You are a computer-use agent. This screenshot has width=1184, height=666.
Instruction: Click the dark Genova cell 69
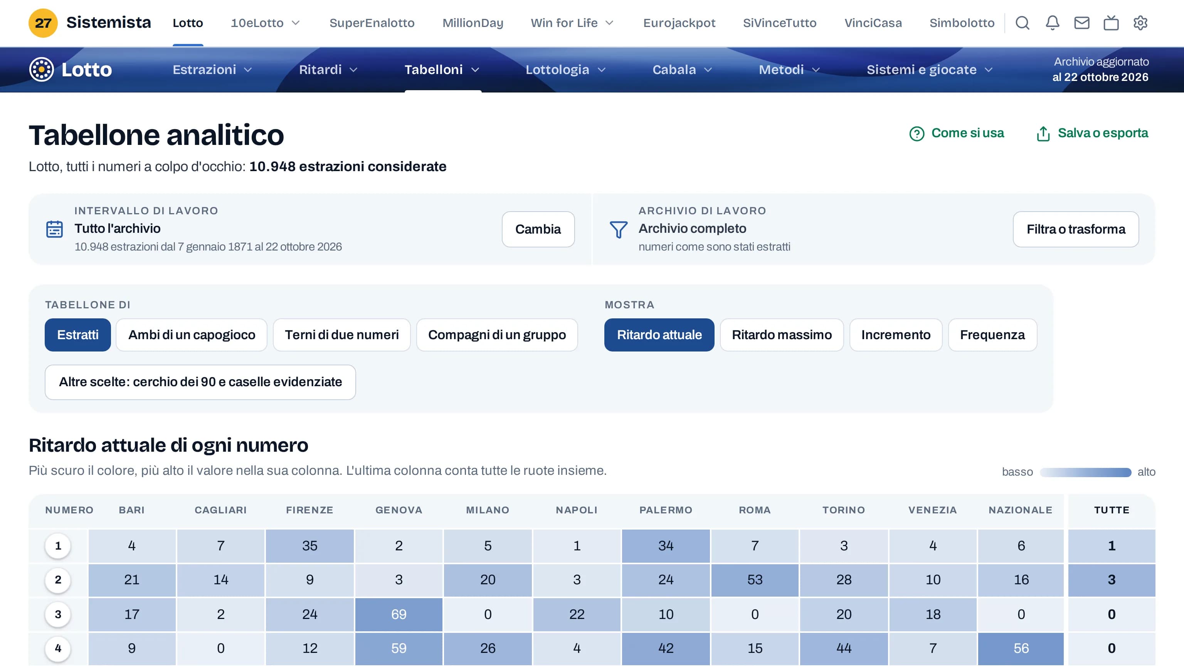click(399, 614)
